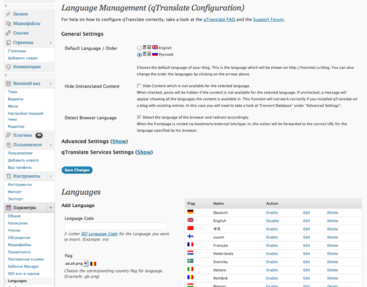Click the Страницы pages icon
The width and height of the screenshot is (367, 287).
point(9,42)
